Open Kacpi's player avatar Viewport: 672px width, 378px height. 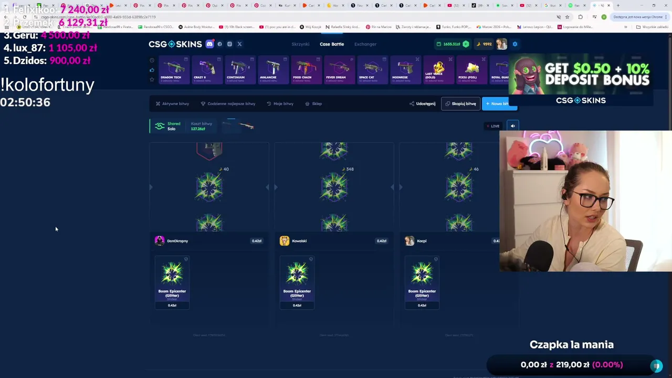(409, 241)
